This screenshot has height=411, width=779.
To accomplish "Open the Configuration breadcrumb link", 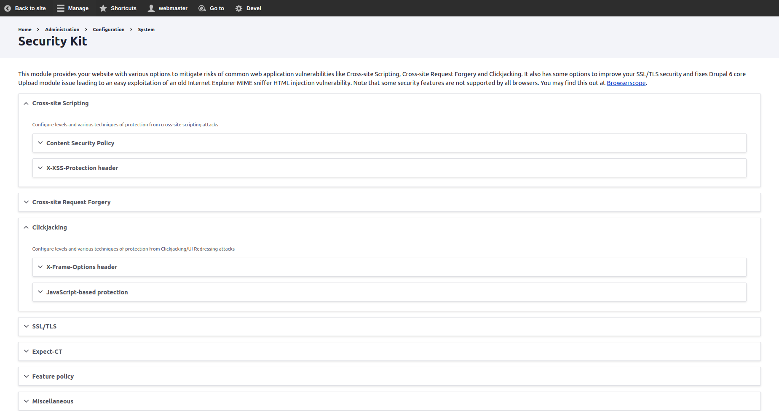I will tap(109, 29).
